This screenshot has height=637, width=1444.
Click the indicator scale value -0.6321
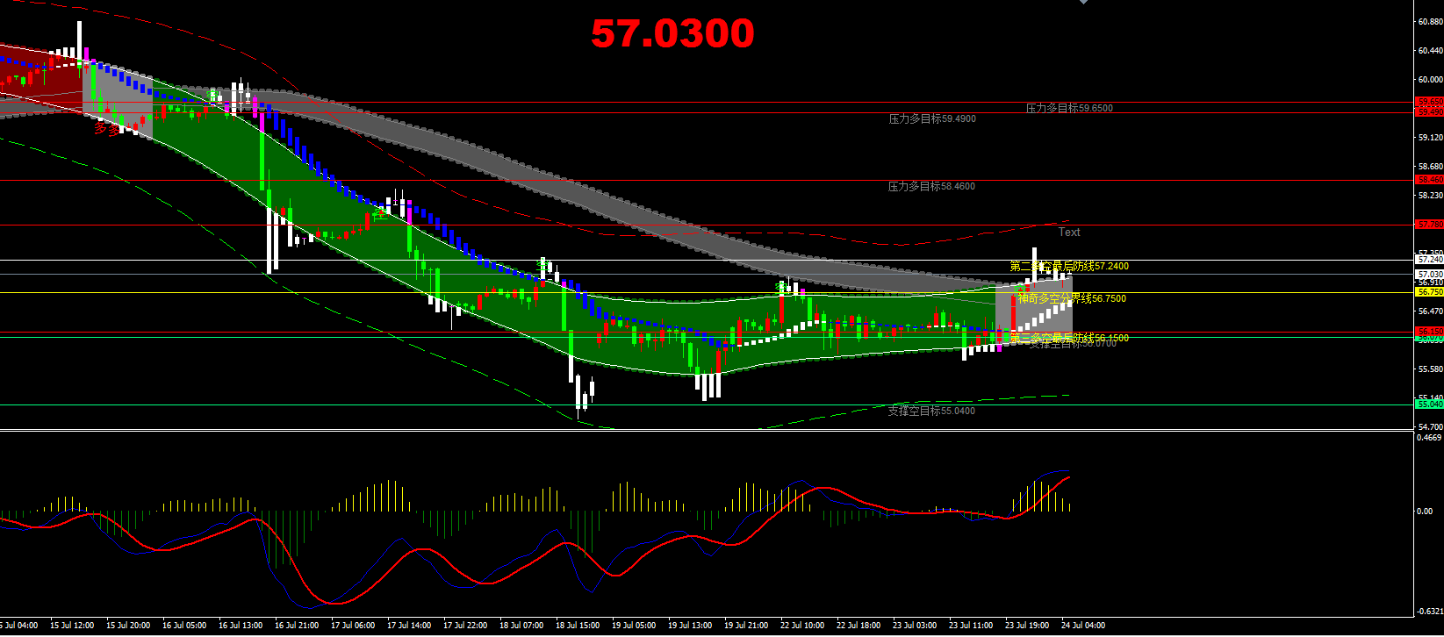click(1431, 612)
